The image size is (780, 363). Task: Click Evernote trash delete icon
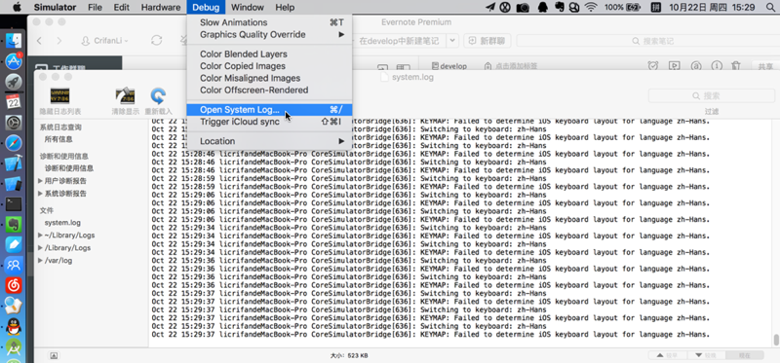click(736, 65)
